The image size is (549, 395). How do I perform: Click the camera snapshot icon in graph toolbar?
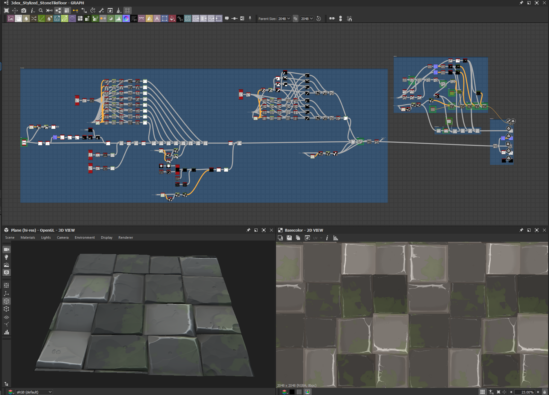click(24, 11)
